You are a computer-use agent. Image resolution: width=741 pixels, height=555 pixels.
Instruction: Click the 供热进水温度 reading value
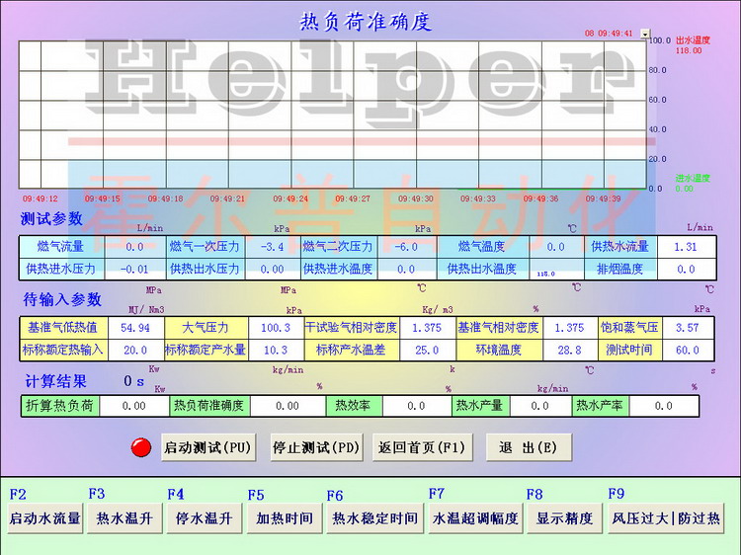click(406, 270)
